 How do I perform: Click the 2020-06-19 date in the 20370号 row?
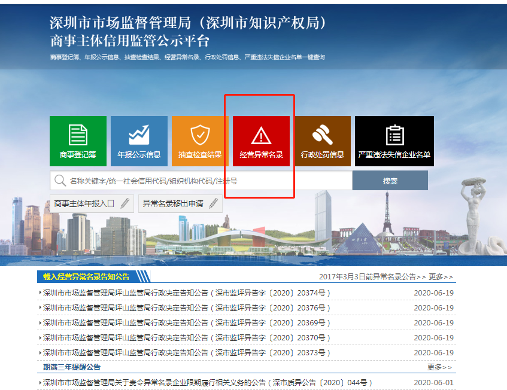433,337
